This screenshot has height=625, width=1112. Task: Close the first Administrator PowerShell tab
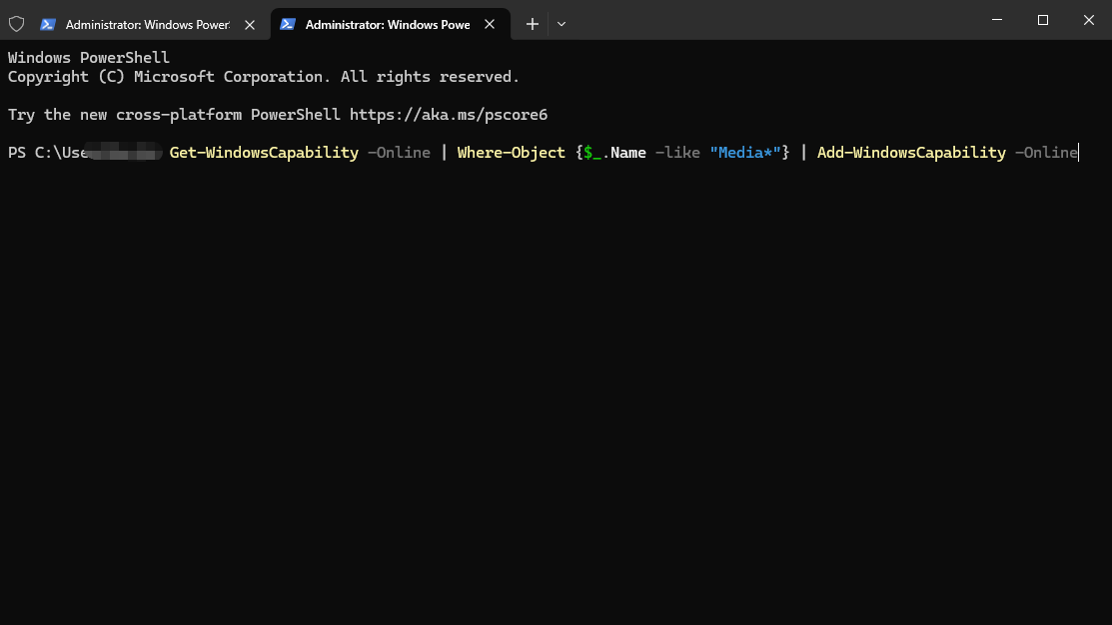[250, 25]
